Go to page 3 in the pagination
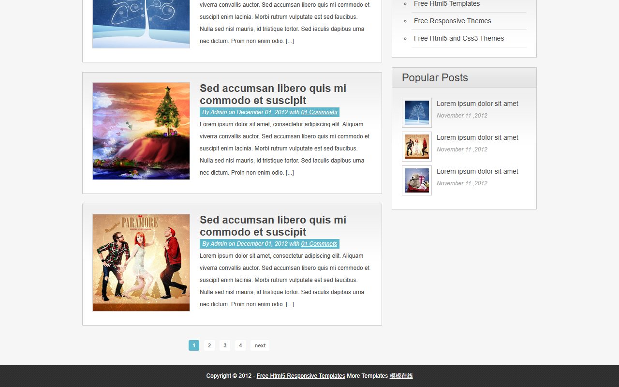 (225, 345)
